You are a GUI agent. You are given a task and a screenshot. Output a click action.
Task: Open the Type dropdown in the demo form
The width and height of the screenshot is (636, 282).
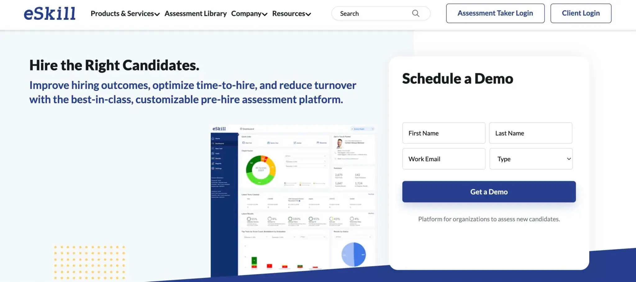531,159
